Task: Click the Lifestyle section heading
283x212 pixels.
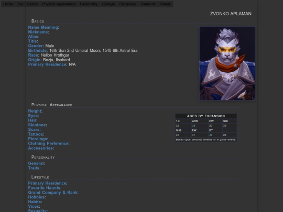Action: [40, 177]
